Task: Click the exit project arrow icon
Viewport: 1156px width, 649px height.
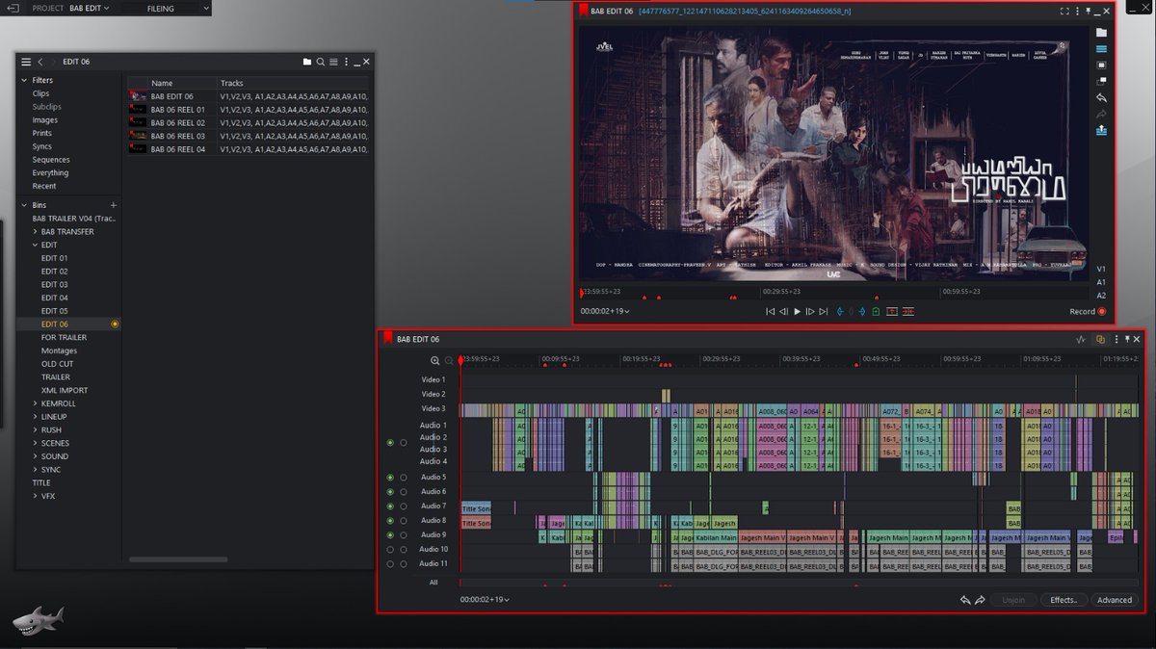Action: pyautogui.click(x=15, y=8)
